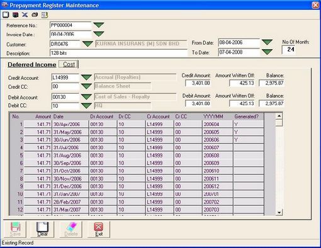
Task: Click the print toolbar icon
Action: coord(35,14)
